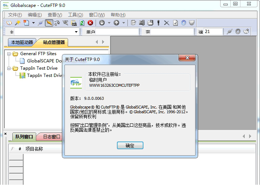Open the 窗口(W) menu
Screen dimensions: 260x192
click(97, 15)
